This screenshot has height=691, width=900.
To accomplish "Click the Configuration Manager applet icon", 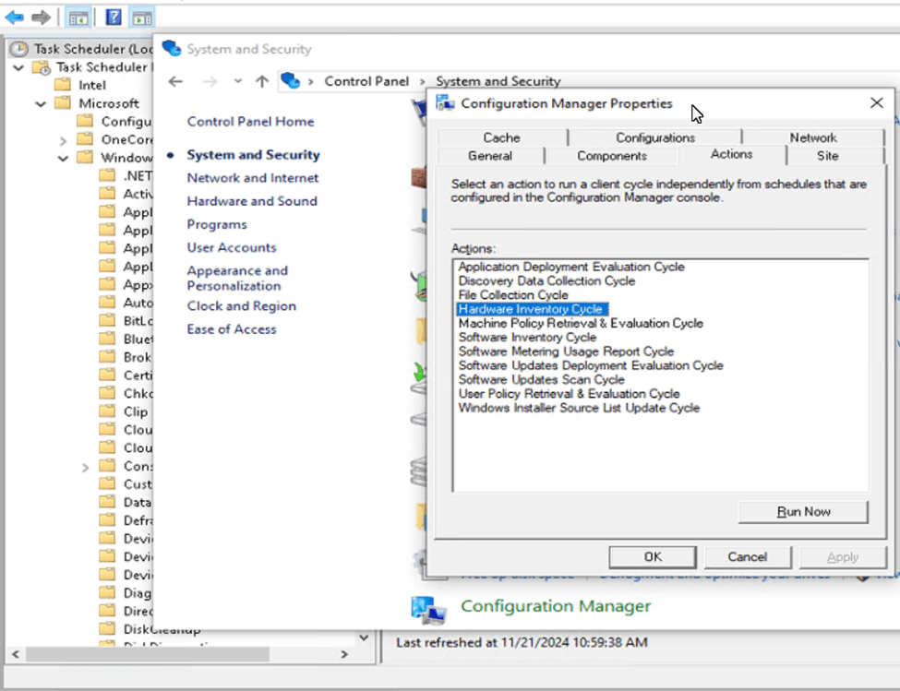I will tap(428, 607).
